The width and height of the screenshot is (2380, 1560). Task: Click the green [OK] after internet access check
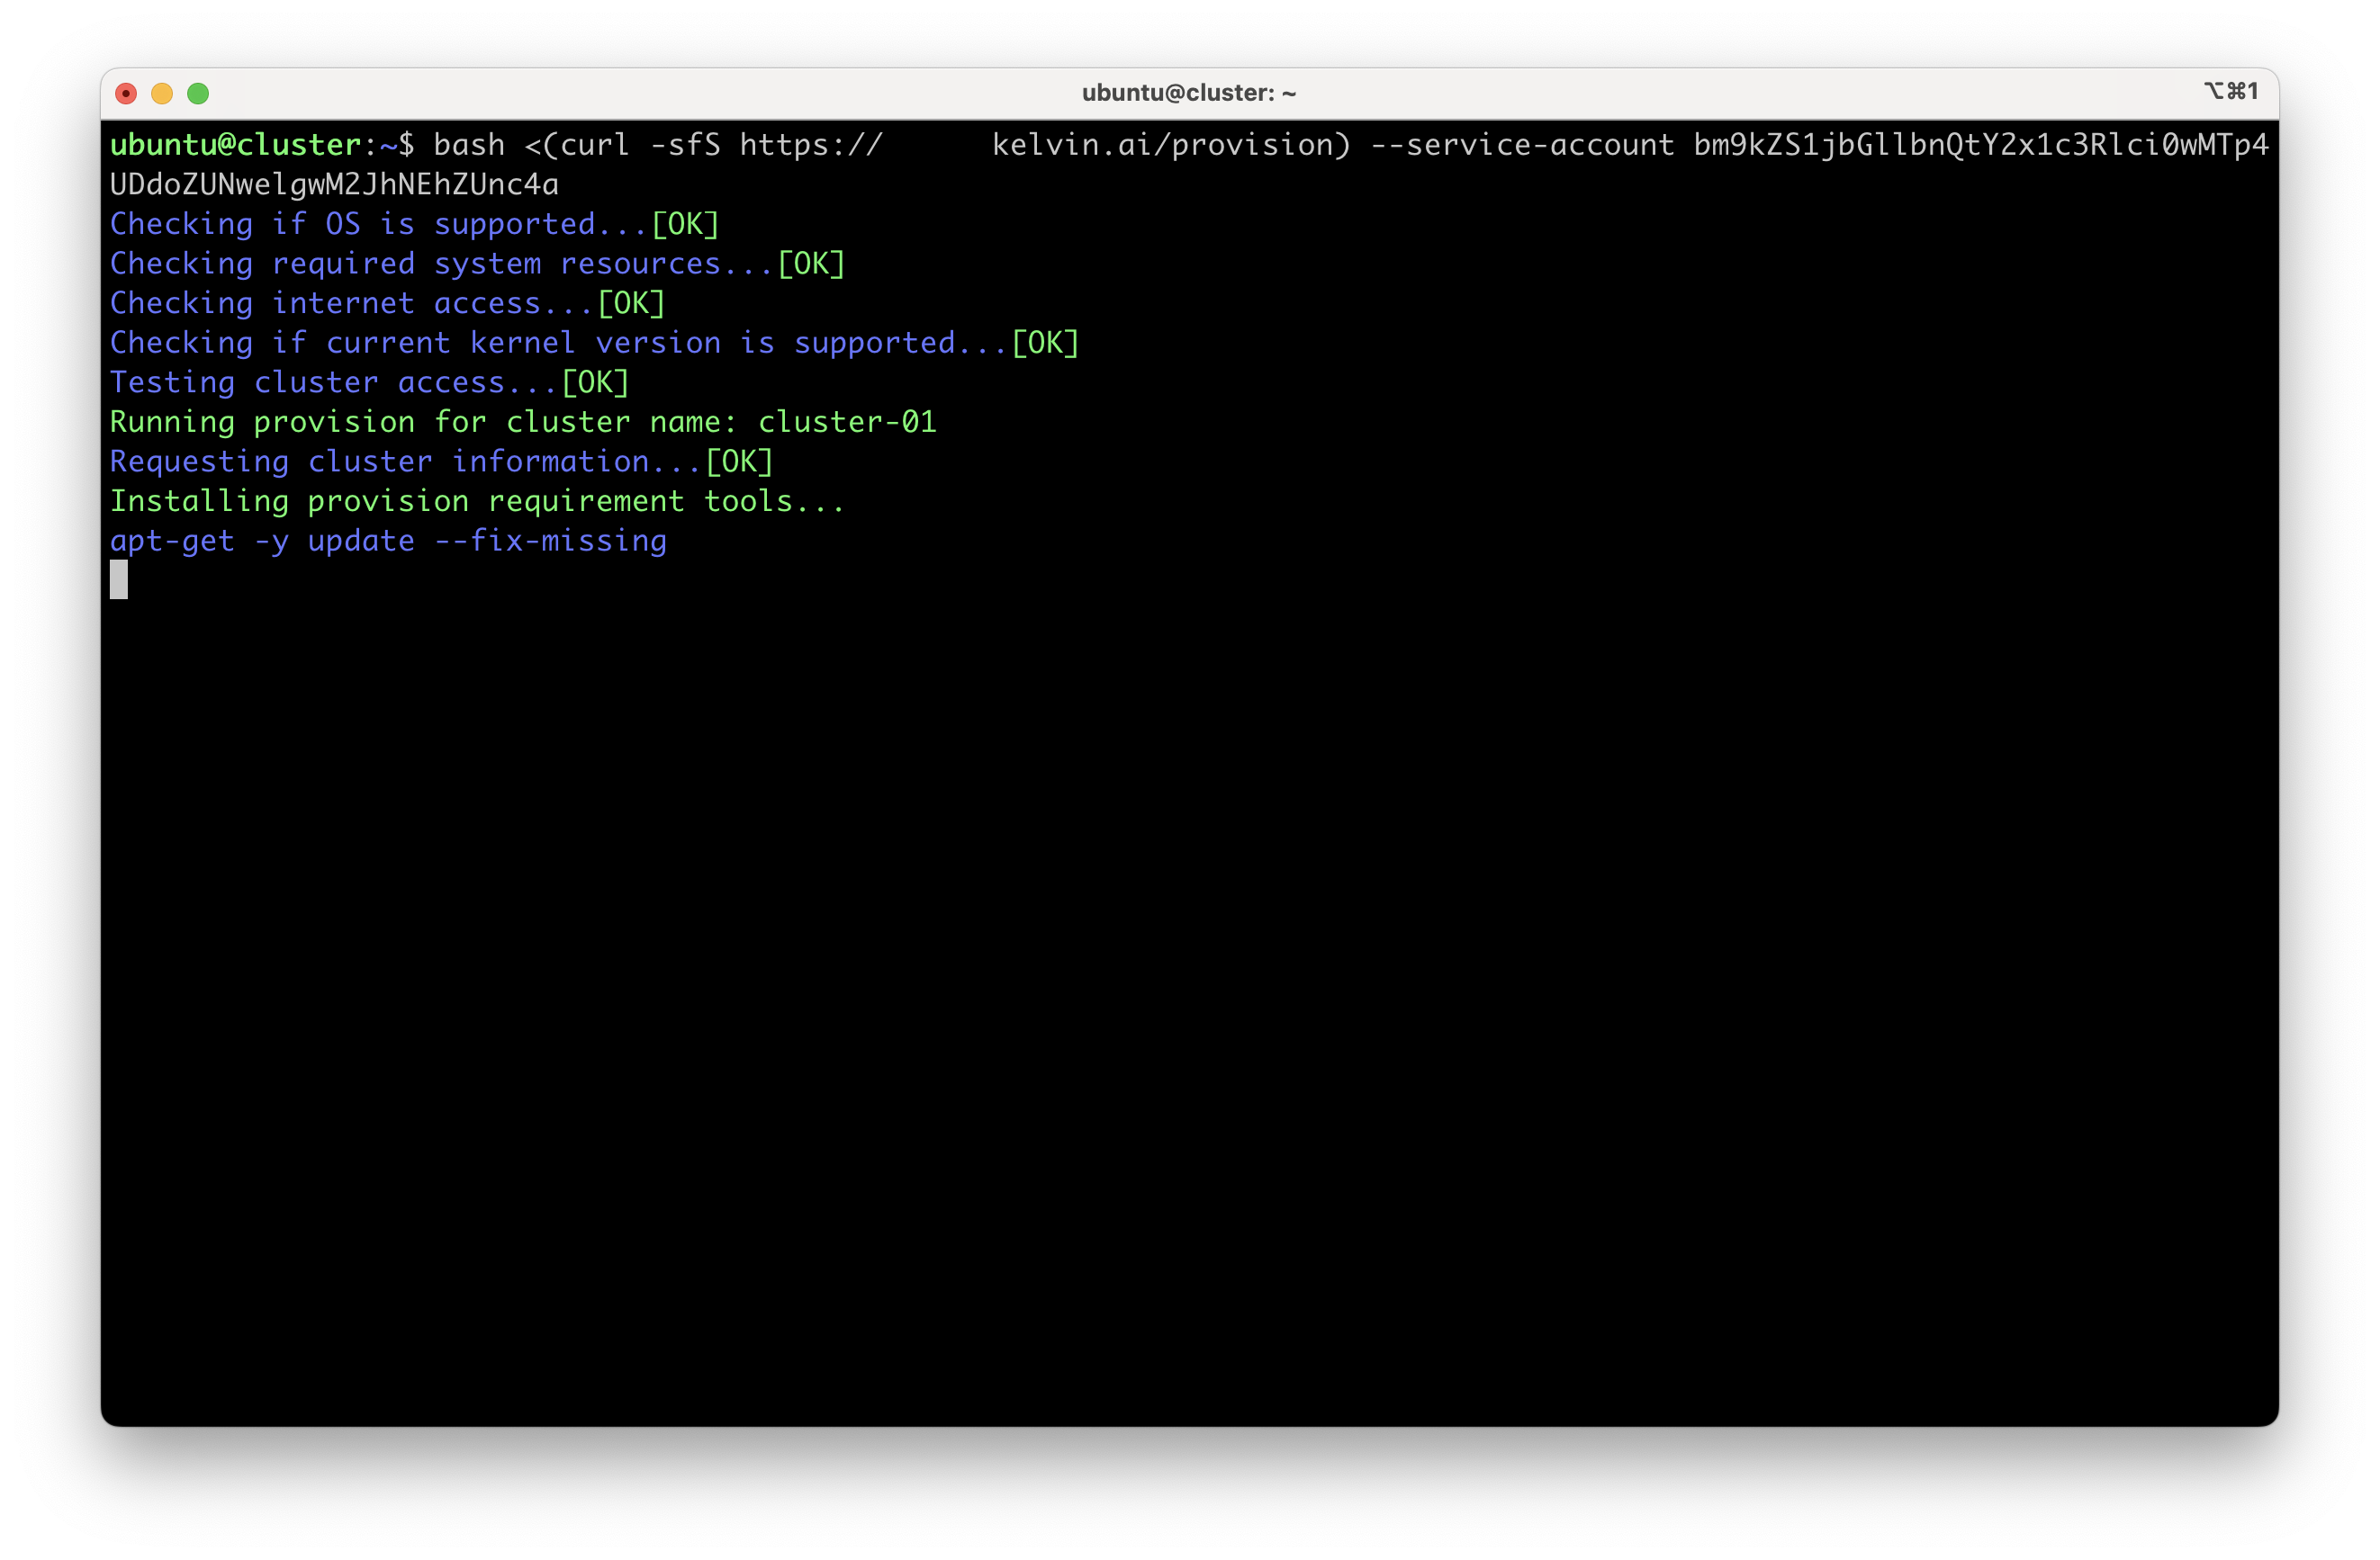630,303
